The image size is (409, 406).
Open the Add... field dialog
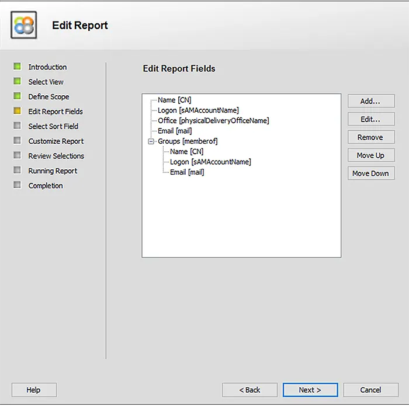coord(371,101)
